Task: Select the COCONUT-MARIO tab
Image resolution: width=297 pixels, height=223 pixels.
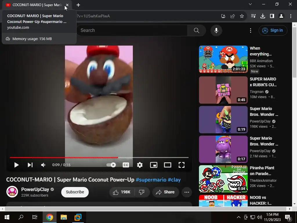Action: point(37,5)
